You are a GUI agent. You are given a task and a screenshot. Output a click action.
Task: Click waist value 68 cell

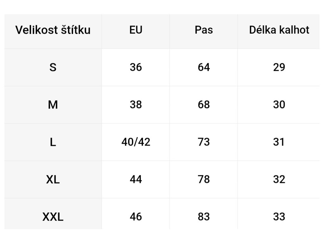tap(203, 105)
